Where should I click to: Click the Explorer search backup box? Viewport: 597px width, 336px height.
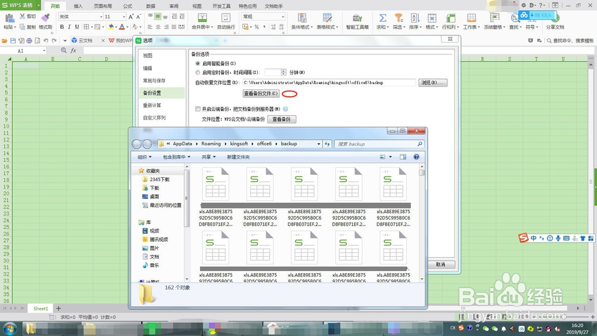379,144
